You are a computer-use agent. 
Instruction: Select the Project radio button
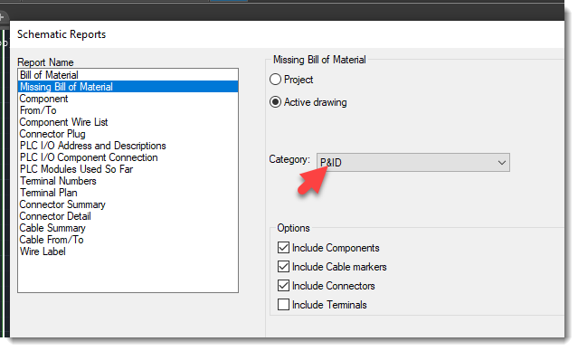[275, 80]
